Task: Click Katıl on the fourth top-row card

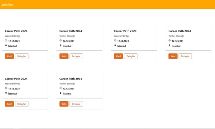Action: (x=173, y=56)
